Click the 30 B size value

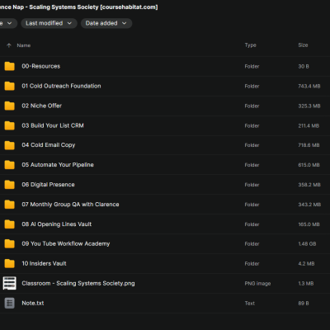[x=304, y=67]
